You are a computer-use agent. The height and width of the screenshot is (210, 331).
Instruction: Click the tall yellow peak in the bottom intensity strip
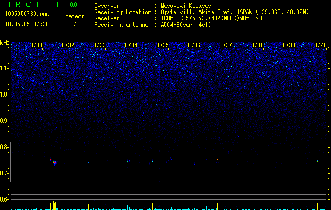click(54, 204)
